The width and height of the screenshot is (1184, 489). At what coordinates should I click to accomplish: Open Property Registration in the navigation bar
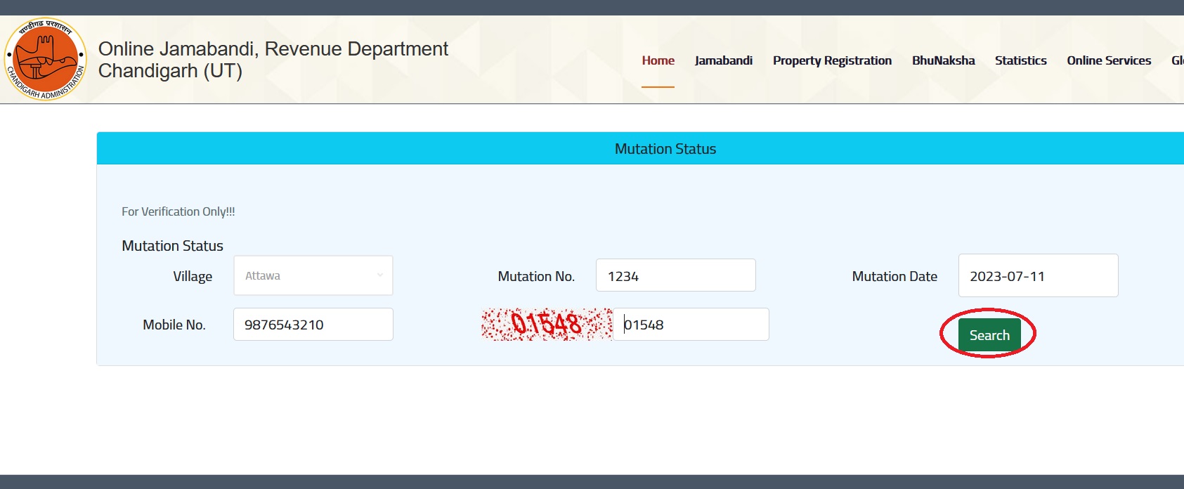832,60
